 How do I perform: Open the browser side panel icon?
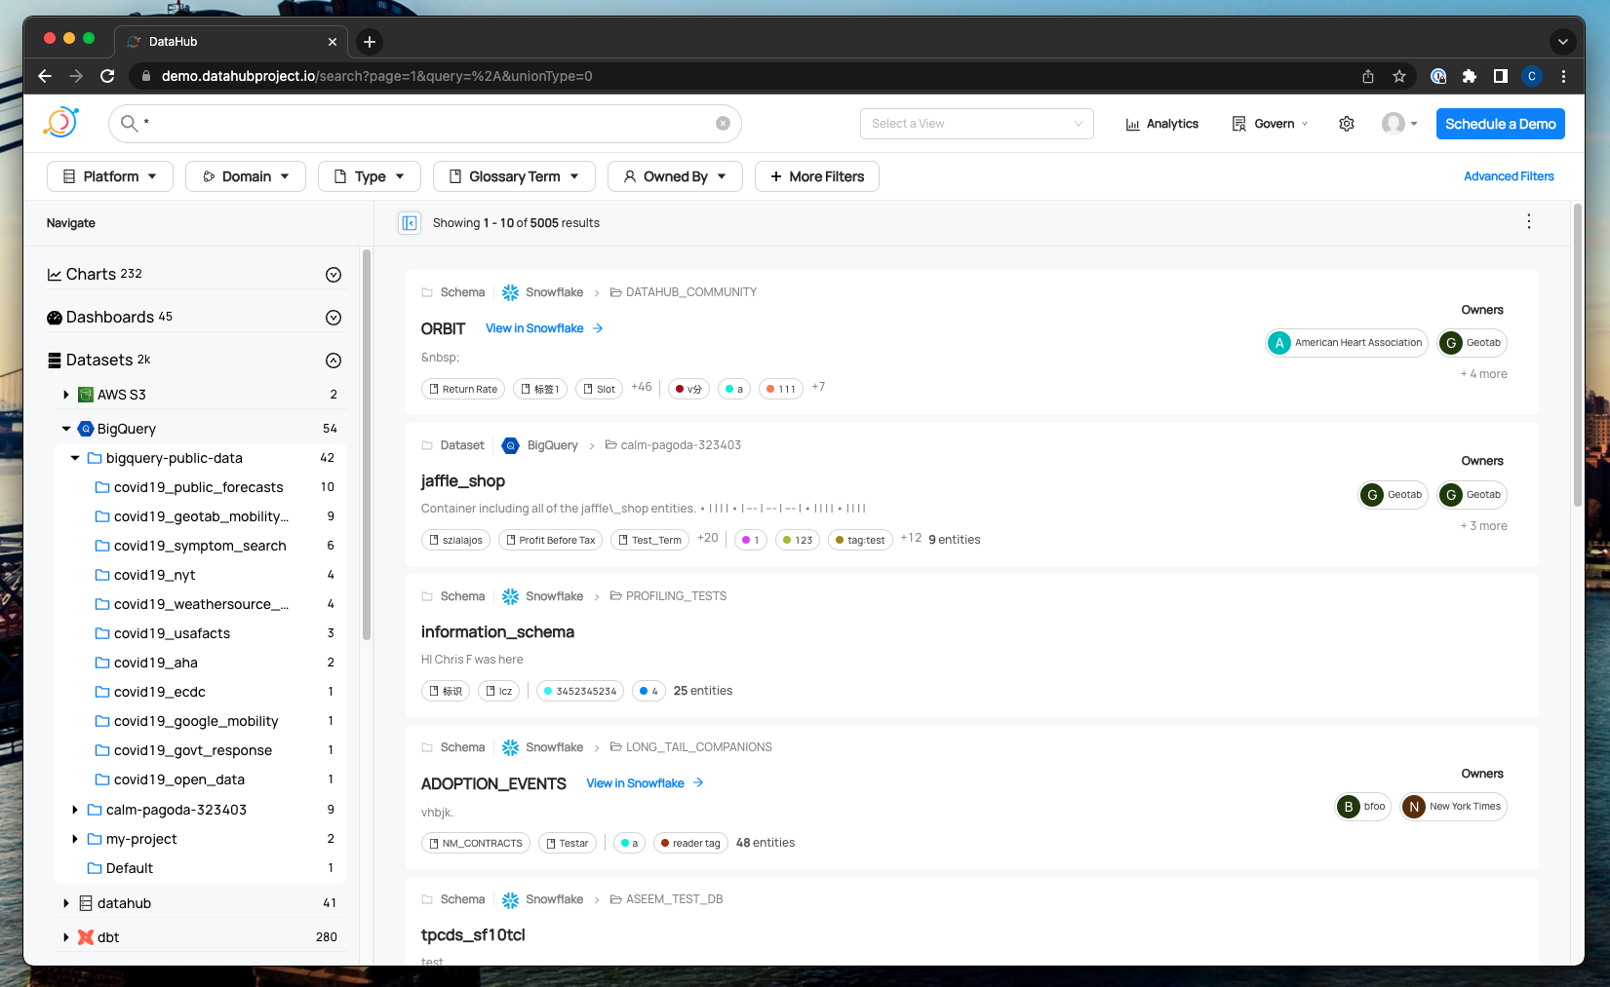(x=1501, y=76)
